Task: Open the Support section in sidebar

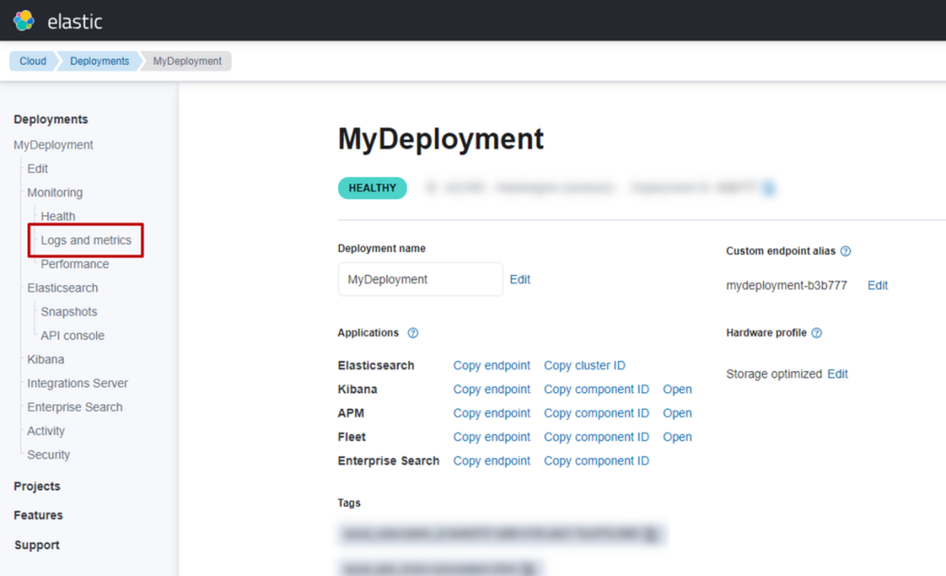Action: pos(37,546)
